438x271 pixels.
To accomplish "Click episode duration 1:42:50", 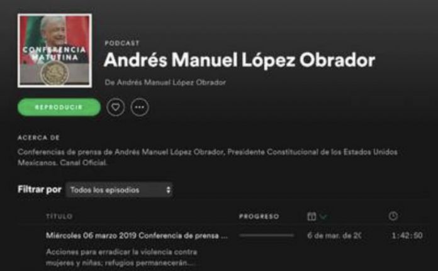I will pyautogui.click(x=407, y=236).
